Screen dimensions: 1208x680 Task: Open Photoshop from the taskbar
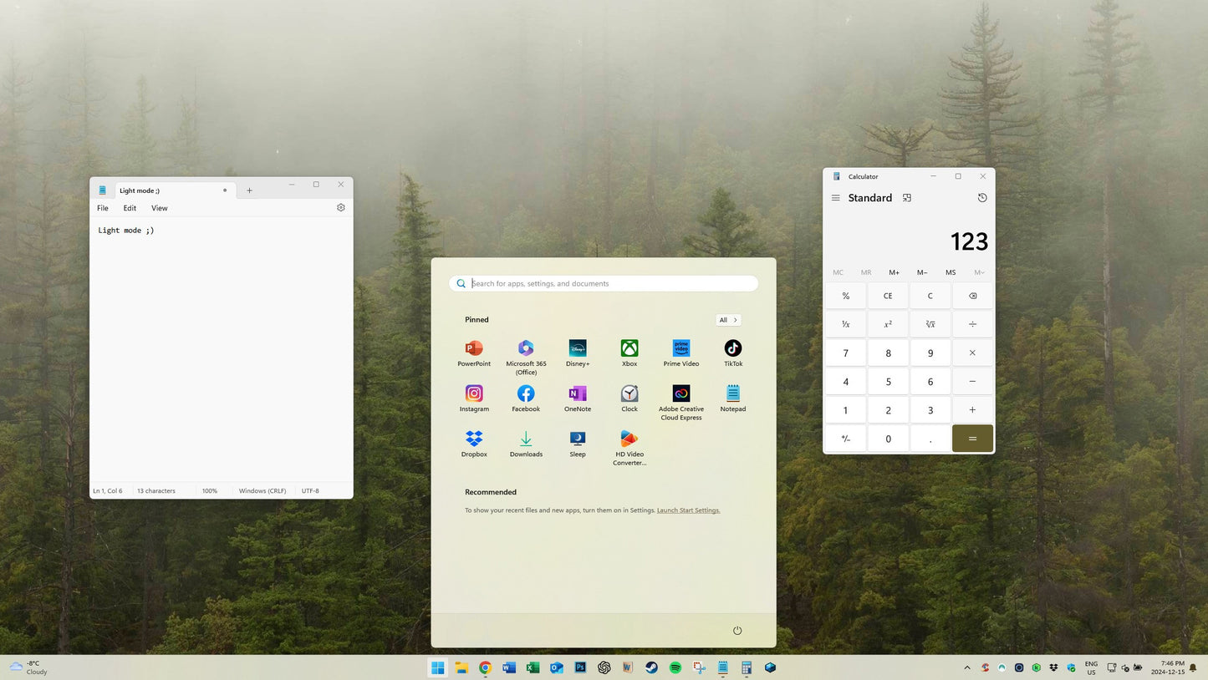pos(580,667)
